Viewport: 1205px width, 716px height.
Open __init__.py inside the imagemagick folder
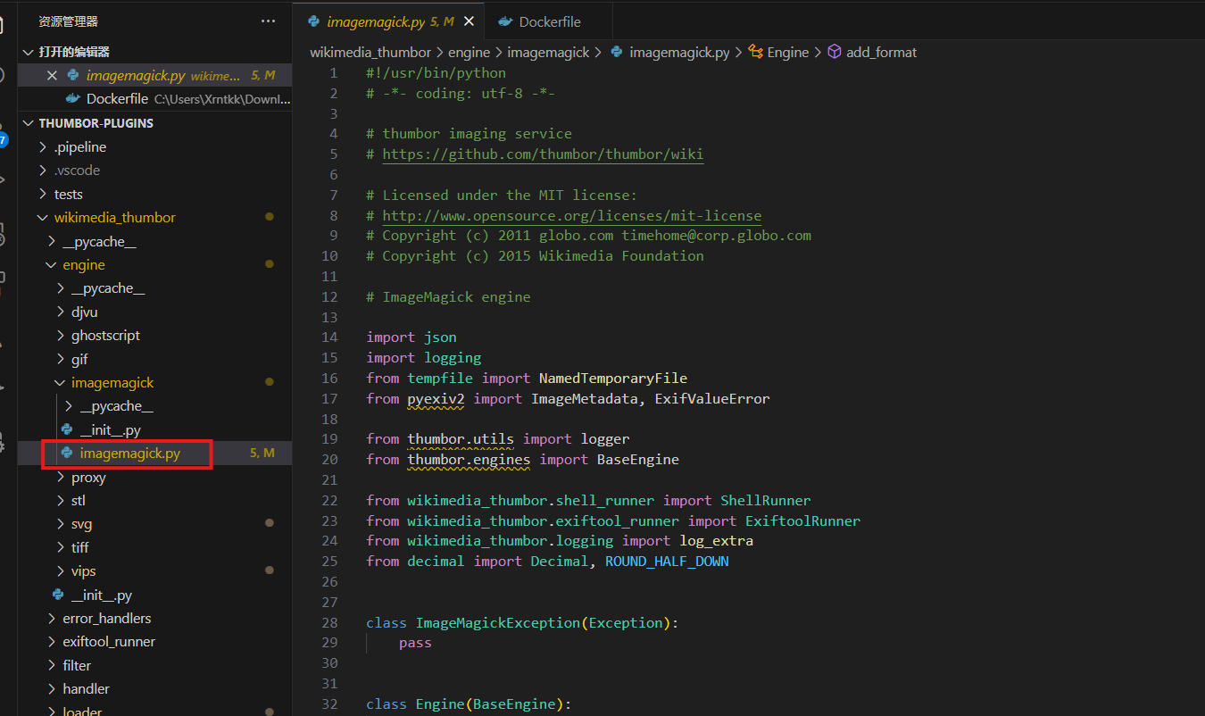pos(110,430)
